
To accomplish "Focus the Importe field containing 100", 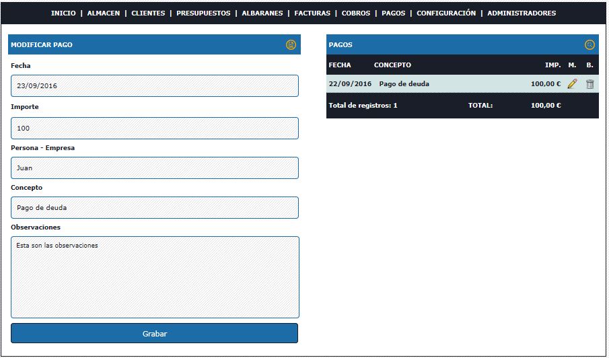I will coord(154,128).
